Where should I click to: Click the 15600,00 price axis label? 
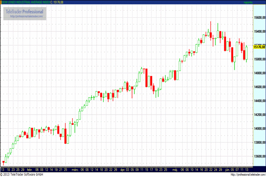[257, 18]
